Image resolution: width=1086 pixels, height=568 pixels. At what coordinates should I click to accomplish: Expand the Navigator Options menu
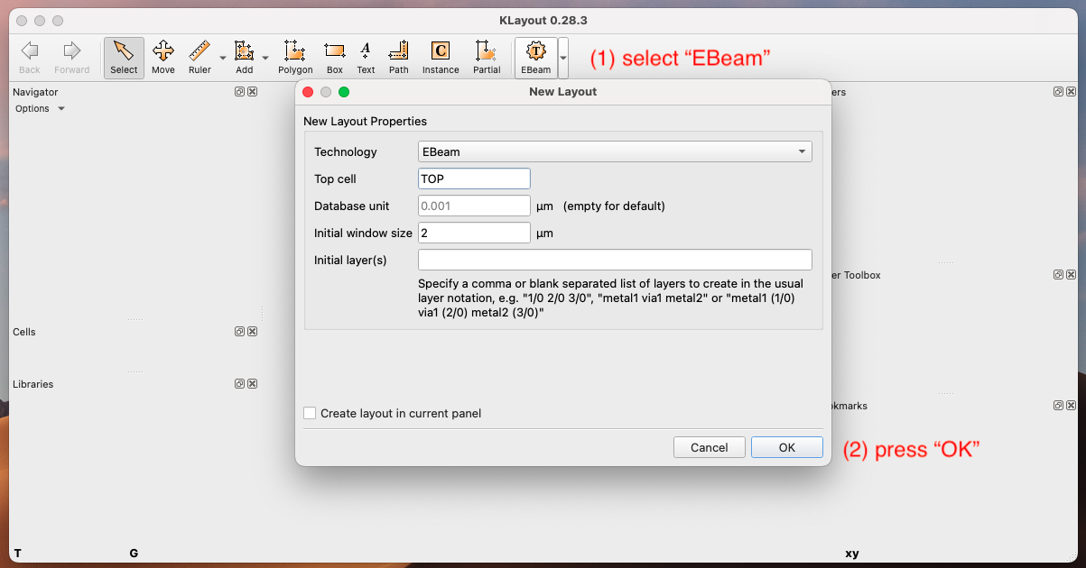pyautogui.click(x=39, y=108)
